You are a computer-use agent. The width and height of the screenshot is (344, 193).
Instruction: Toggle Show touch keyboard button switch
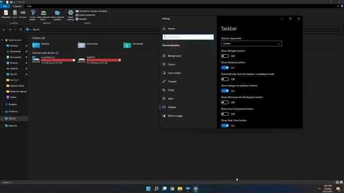point(225,114)
